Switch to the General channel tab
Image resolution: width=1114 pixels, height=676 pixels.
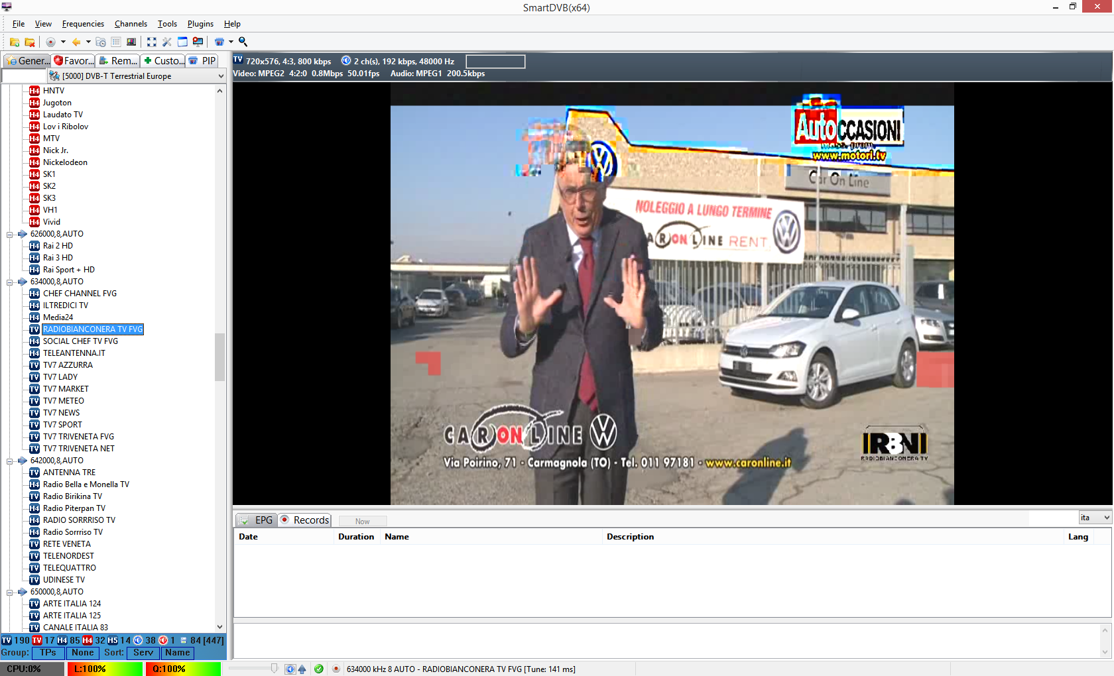[x=28, y=61]
